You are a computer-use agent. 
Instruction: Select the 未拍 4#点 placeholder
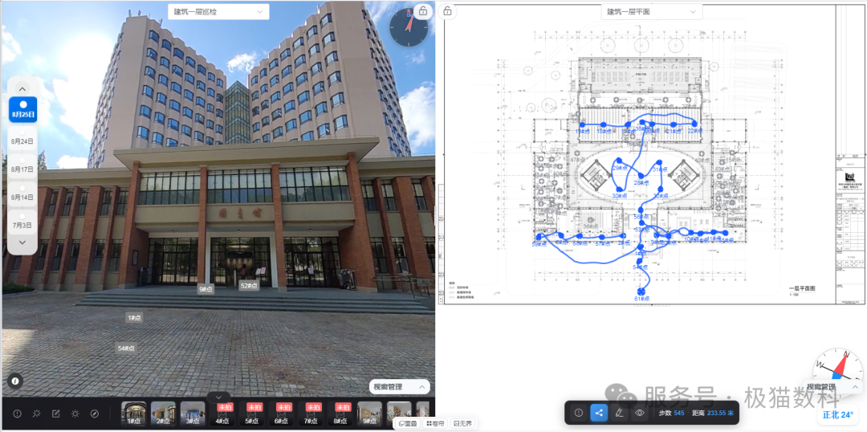222,414
